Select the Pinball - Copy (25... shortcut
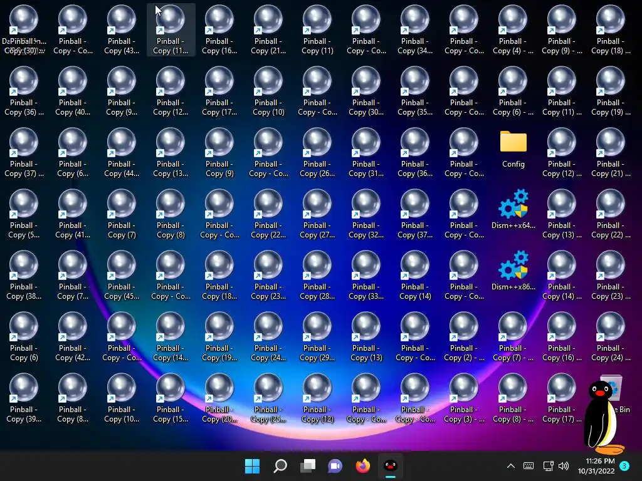The width and height of the screenshot is (642, 481). coord(268,399)
